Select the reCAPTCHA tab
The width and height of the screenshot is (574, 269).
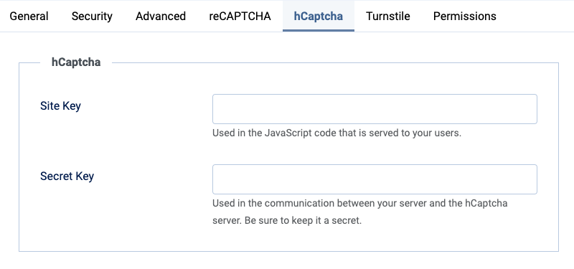[x=240, y=16]
